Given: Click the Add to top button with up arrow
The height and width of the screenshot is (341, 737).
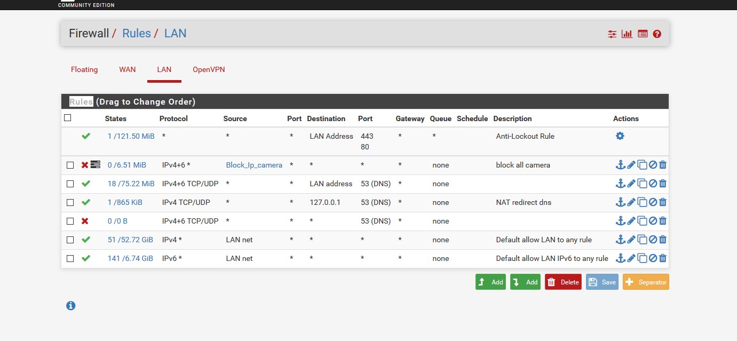Looking at the screenshot, I should click(x=490, y=282).
